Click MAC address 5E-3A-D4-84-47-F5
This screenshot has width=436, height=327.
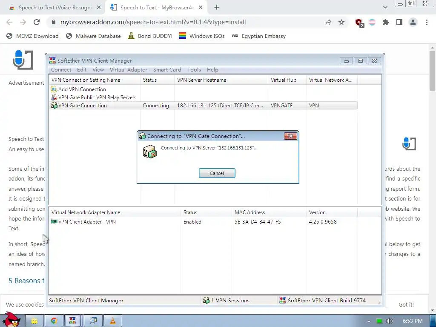point(258,221)
